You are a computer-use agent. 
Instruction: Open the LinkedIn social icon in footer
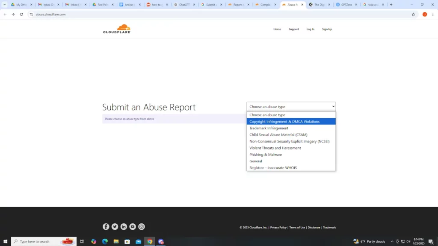tap(124, 227)
